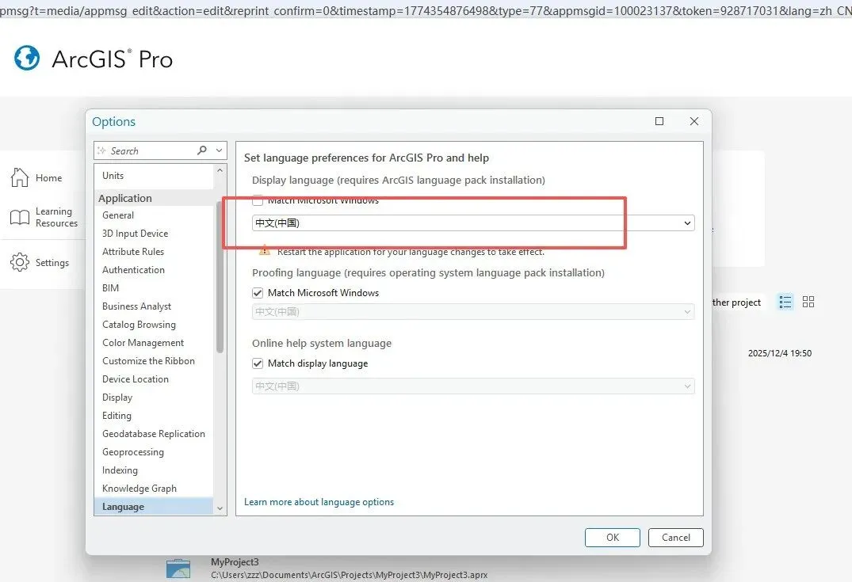Select Business Analyst options
Viewport: 852px width, 582px height.
(x=137, y=306)
